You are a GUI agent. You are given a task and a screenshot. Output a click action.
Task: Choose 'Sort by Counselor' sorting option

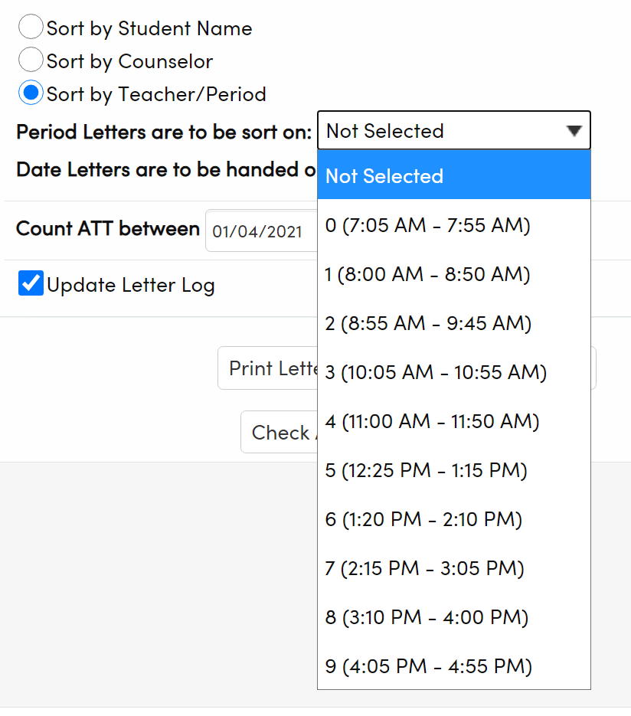click(x=31, y=60)
